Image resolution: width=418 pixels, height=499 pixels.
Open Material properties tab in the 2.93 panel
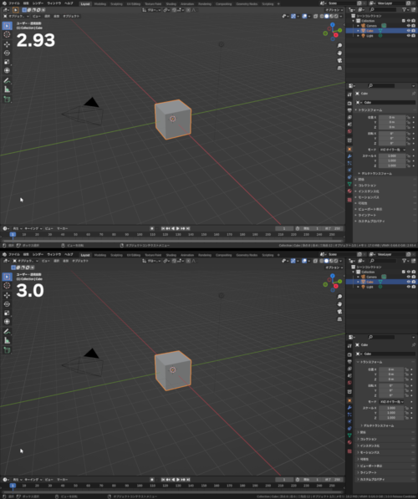pyautogui.click(x=349, y=191)
